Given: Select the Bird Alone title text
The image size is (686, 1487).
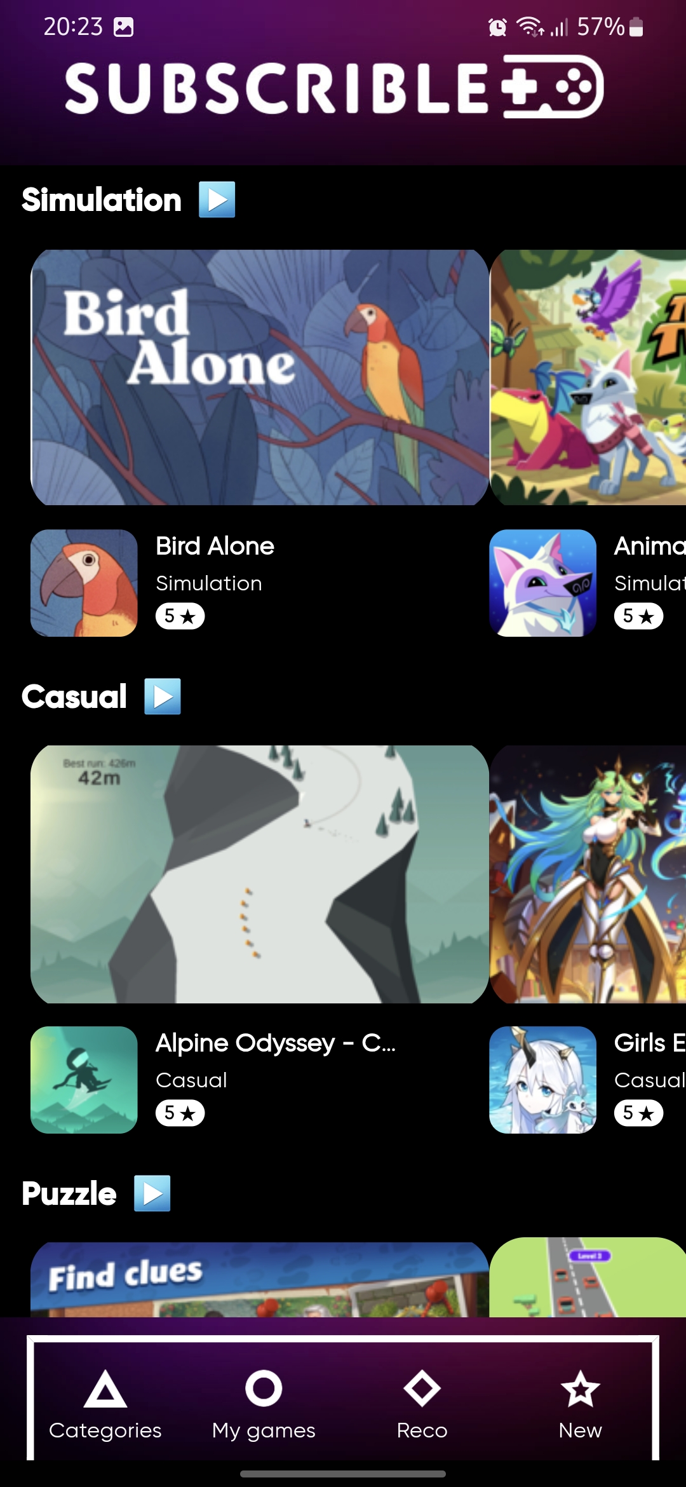Looking at the screenshot, I should 215,546.
